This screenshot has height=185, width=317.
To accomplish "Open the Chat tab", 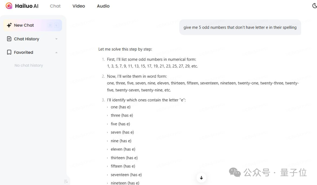I will pyautogui.click(x=55, y=6).
